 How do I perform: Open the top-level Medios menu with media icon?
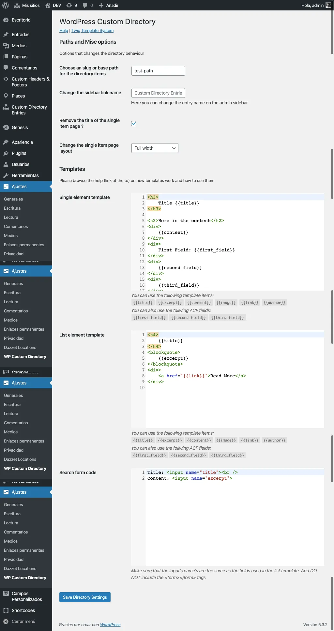click(26, 46)
